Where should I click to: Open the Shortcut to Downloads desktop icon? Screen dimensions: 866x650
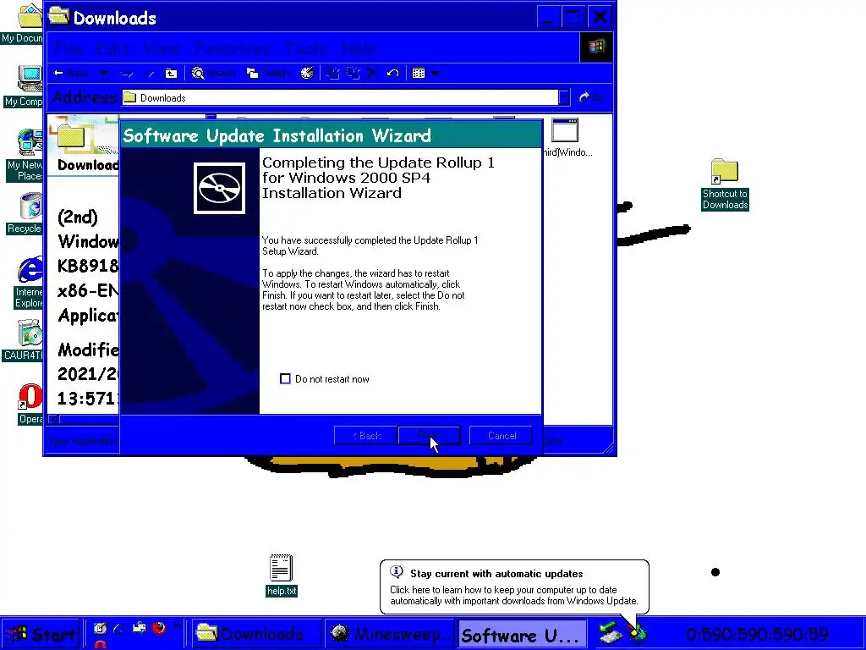point(725,185)
